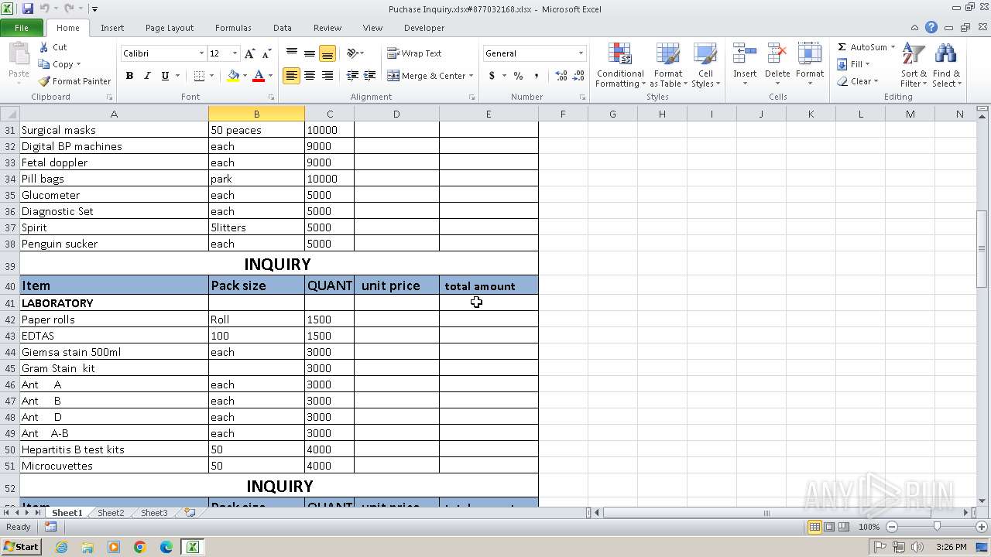Switch to Data tab
Image resolution: width=991 pixels, height=557 pixels.
(283, 28)
